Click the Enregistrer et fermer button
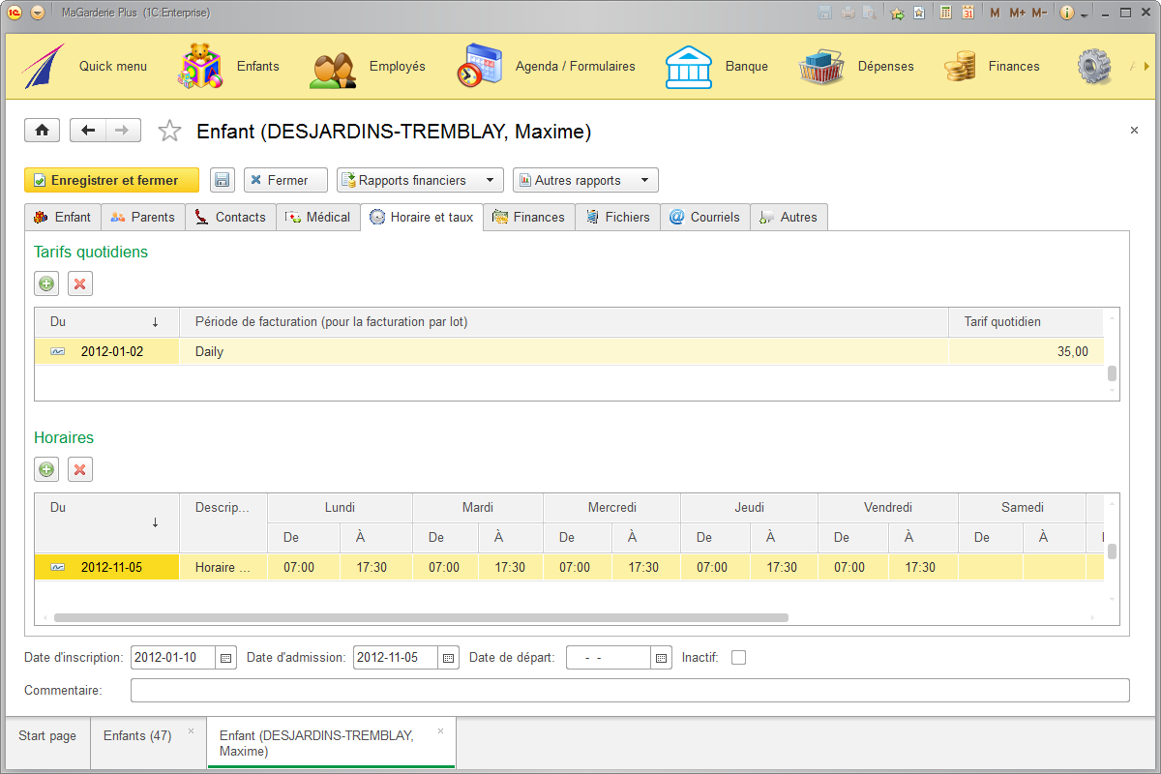The width and height of the screenshot is (1161, 774). (111, 180)
